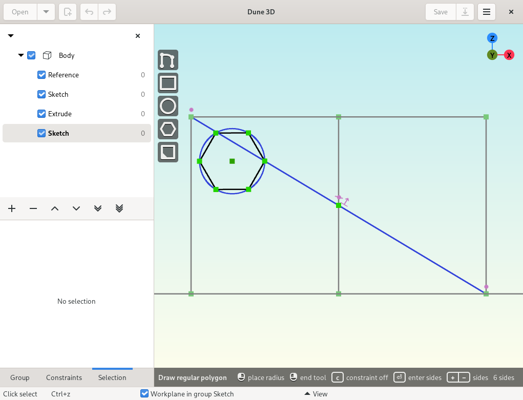Switch to the Selection tab

click(112, 377)
